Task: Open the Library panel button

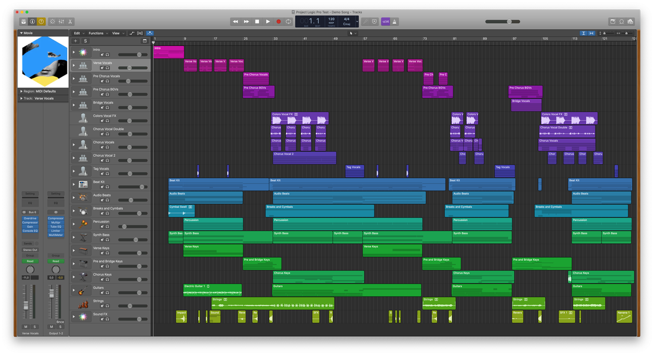Action: point(24,21)
